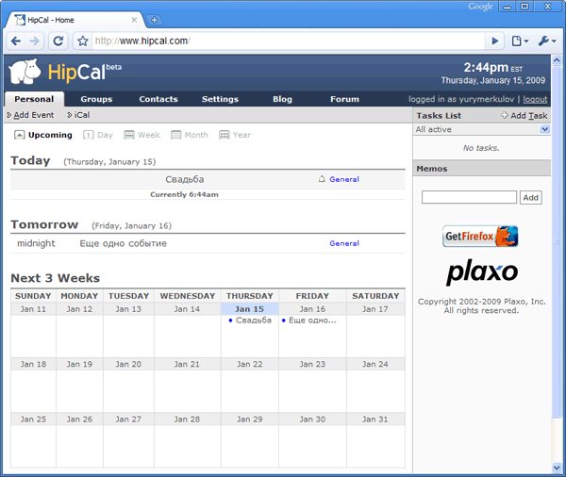
Task: Click the plus icon beside Add Task
Action: point(505,115)
